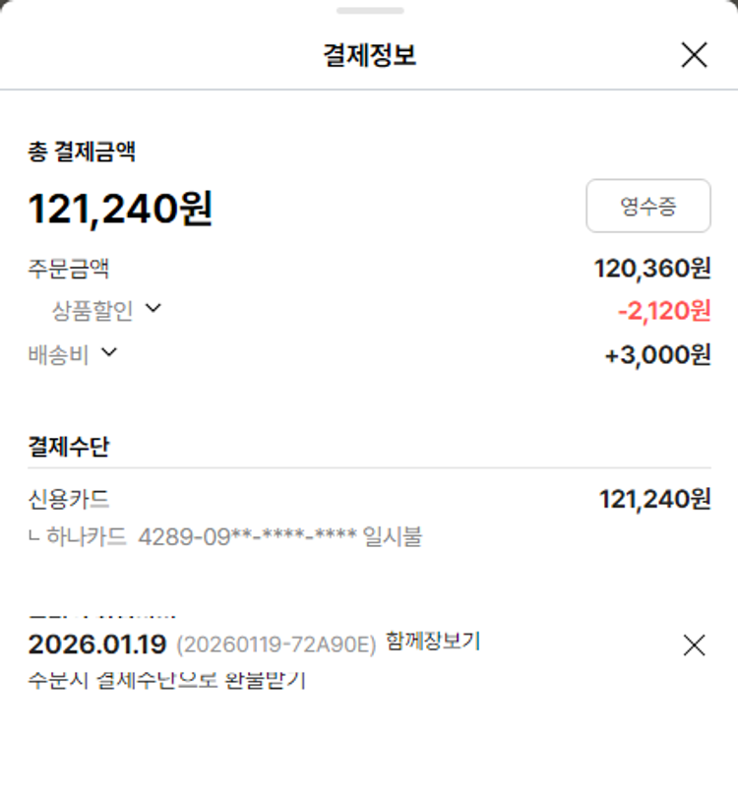Click the red -2,120원 discount
This screenshot has width=738, height=797.
pos(663,311)
